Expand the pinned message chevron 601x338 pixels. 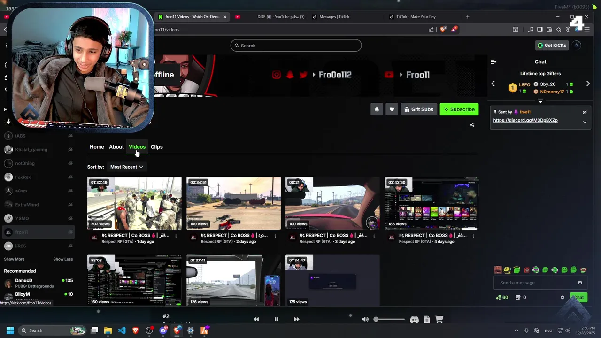[x=585, y=122]
